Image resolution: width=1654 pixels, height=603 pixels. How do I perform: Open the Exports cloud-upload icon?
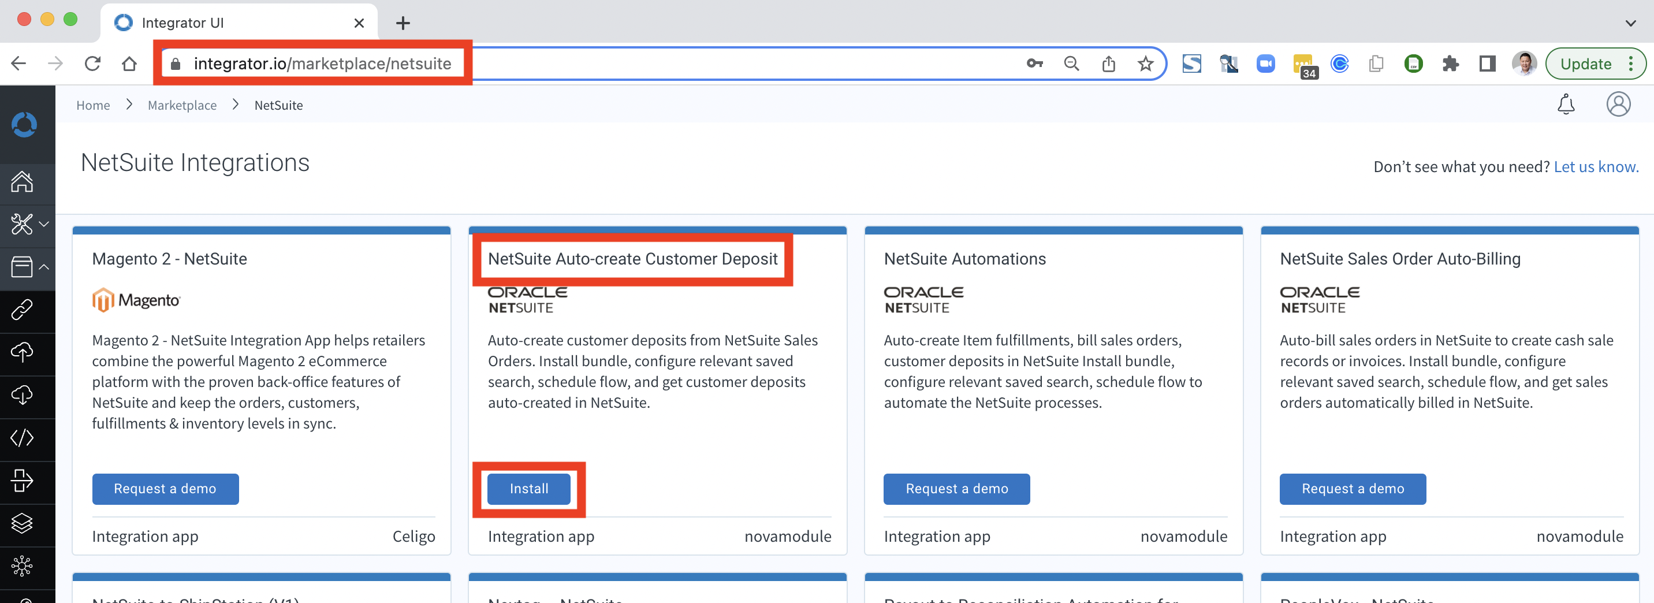(22, 352)
